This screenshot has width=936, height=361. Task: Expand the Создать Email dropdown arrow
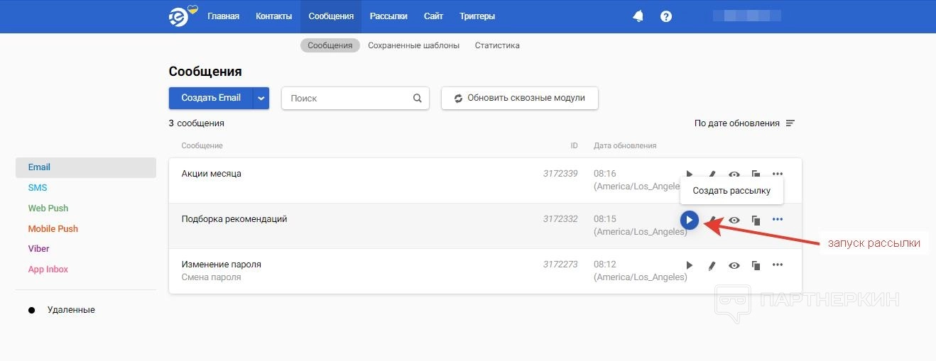coord(261,99)
